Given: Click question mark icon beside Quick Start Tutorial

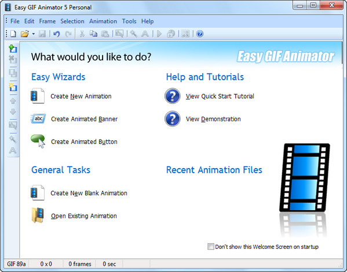Looking at the screenshot, I should point(173,96).
